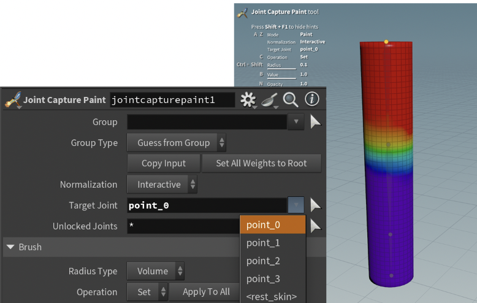Click the Group selection arrow icon
Screen dimensions: 477x303
[x=316, y=122]
